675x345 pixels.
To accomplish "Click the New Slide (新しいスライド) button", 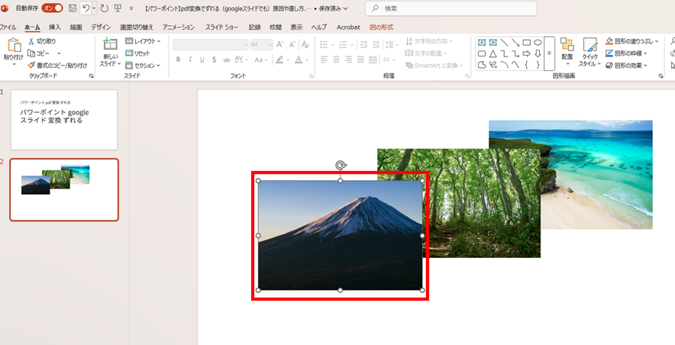I will coord(110,52).
